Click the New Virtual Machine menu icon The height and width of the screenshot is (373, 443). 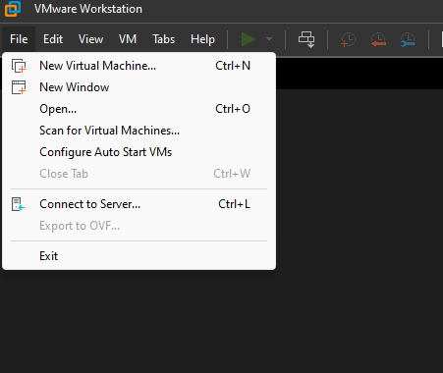click(x=19, y=66)
